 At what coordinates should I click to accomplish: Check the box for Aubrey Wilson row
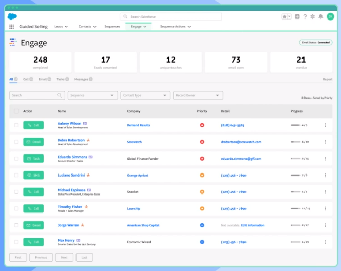coord(16,125)
